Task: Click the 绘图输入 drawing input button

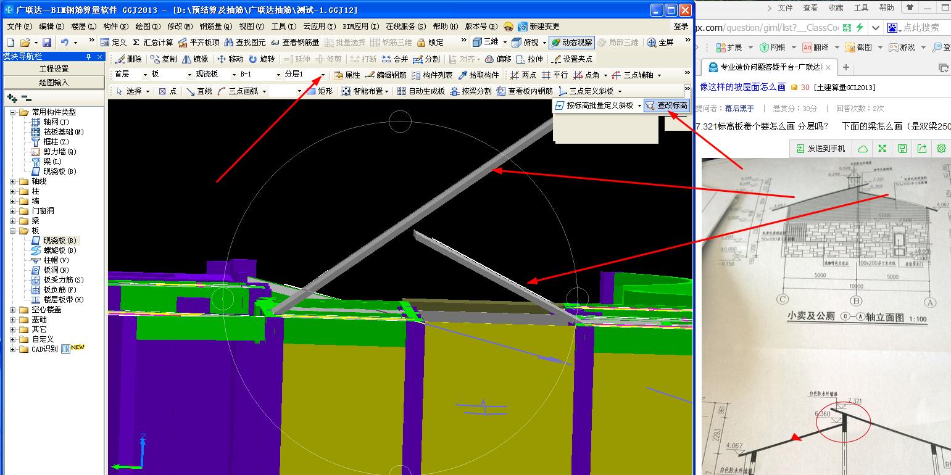Action: coord(54,82)
